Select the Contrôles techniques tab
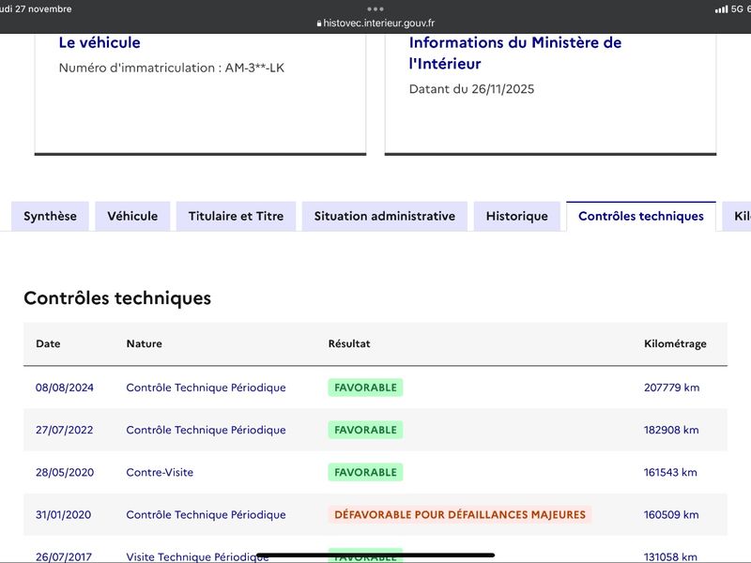The height and width of the screenshot is (563, 751). 640,216
